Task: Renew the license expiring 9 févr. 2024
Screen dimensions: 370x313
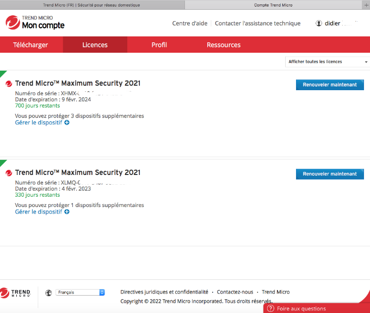Action: [330, 85]
